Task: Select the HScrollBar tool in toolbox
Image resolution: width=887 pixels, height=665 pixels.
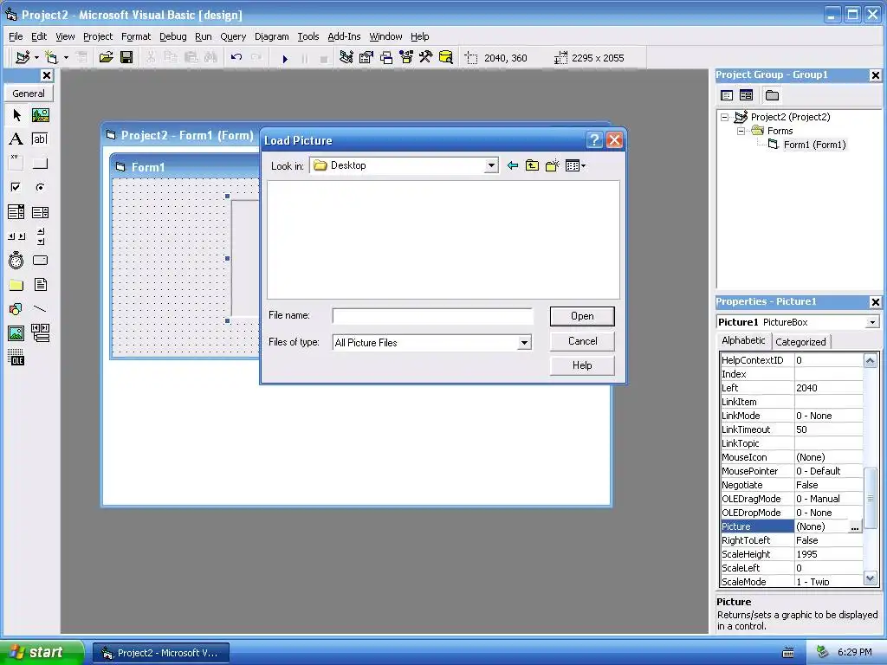Action: pyautogui.click(x=16, y=236)
